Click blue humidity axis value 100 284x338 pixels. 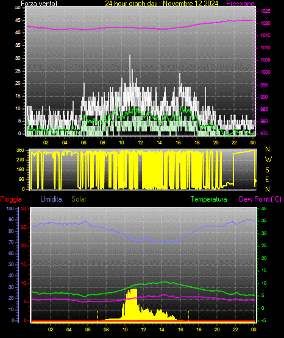pyautogui.click(x=10, y=209)
